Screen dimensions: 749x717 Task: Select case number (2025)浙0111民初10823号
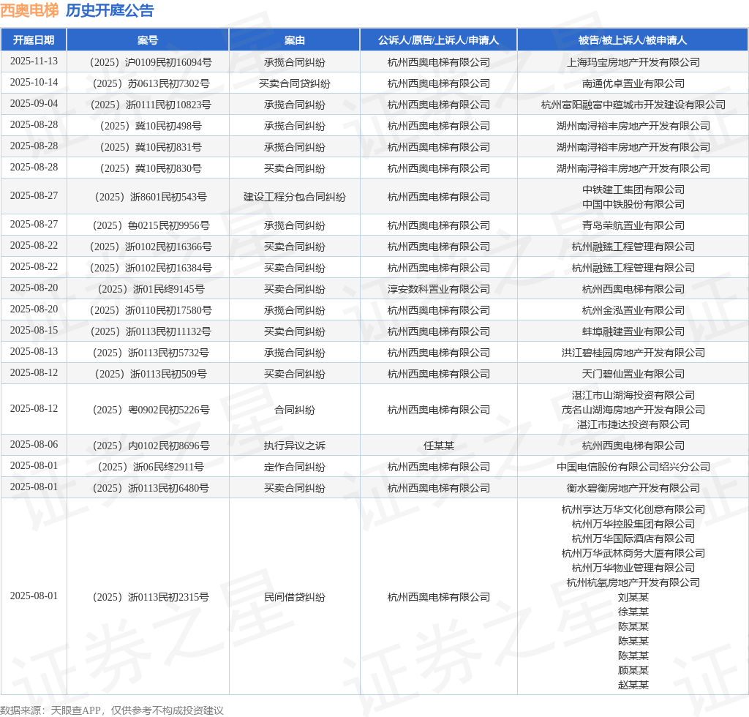point(151,105)
